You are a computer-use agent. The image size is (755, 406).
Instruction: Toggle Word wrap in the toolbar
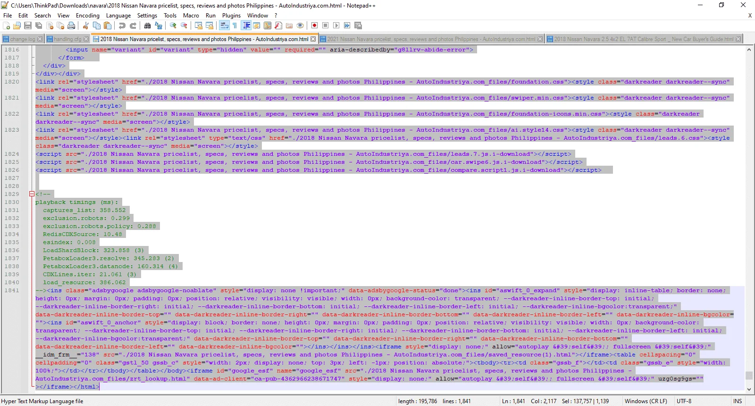[224, 25]
